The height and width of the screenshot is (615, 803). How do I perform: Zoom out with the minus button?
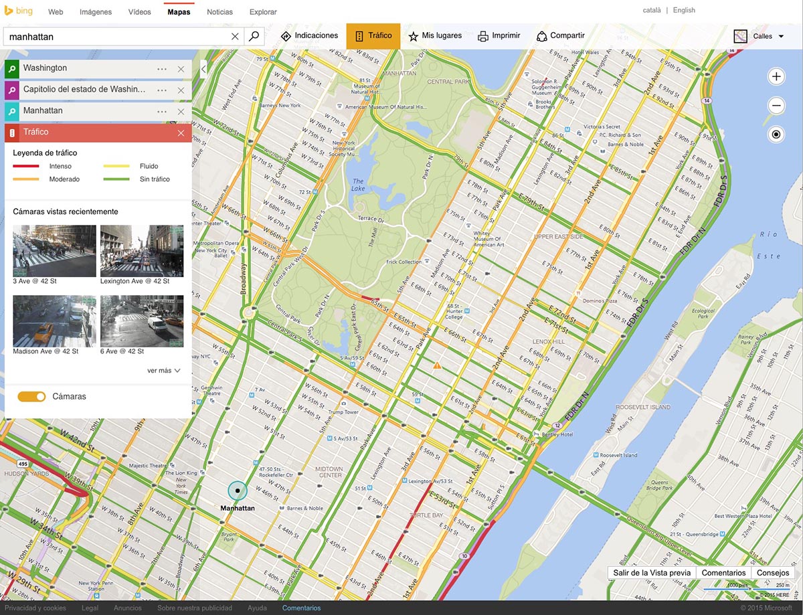(776, 106)
